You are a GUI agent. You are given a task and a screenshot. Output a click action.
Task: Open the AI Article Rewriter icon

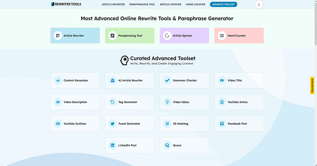pyautogui.click(x=112, y=80)
